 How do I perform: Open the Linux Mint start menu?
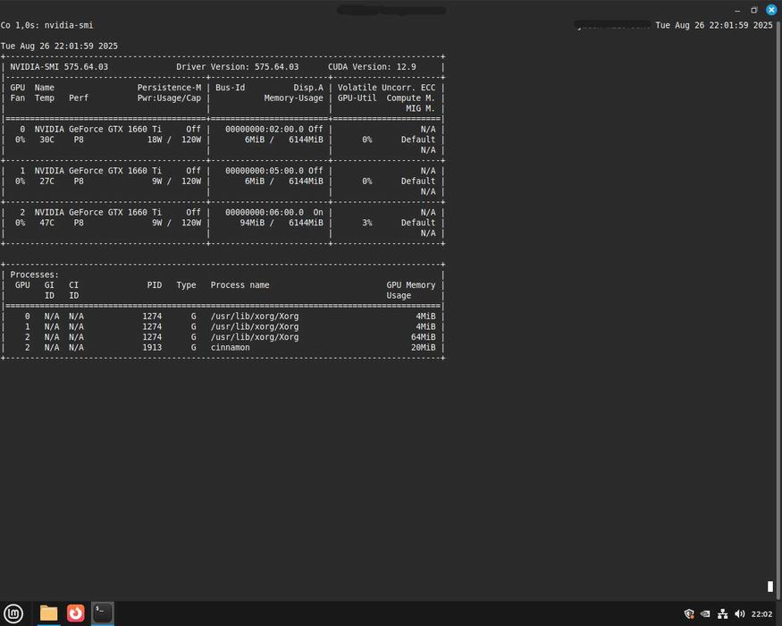pyautogui.click(x=13, y=613)
